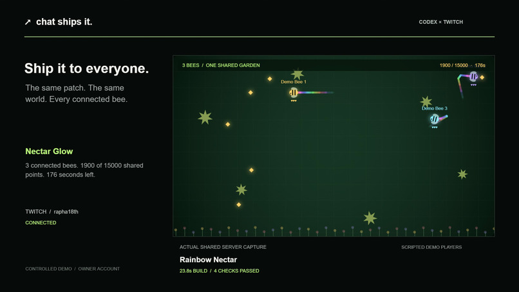The width and height of the screenshot is (519, 292).
Task: Click the arrow logo beside chat ships it
Action: [x=28, y=22]
